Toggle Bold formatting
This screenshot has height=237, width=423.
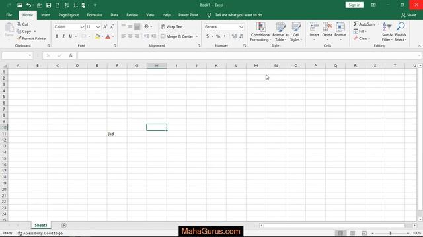57,36
